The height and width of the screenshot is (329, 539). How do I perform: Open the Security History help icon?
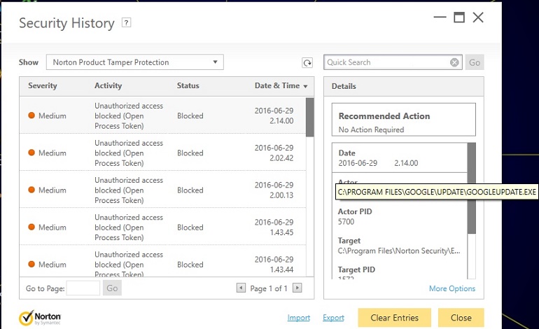coord(126,22)
